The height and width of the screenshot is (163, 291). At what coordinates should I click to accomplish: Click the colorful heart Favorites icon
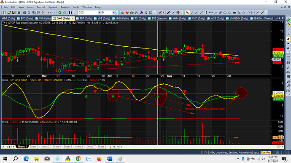click(127, 13)
